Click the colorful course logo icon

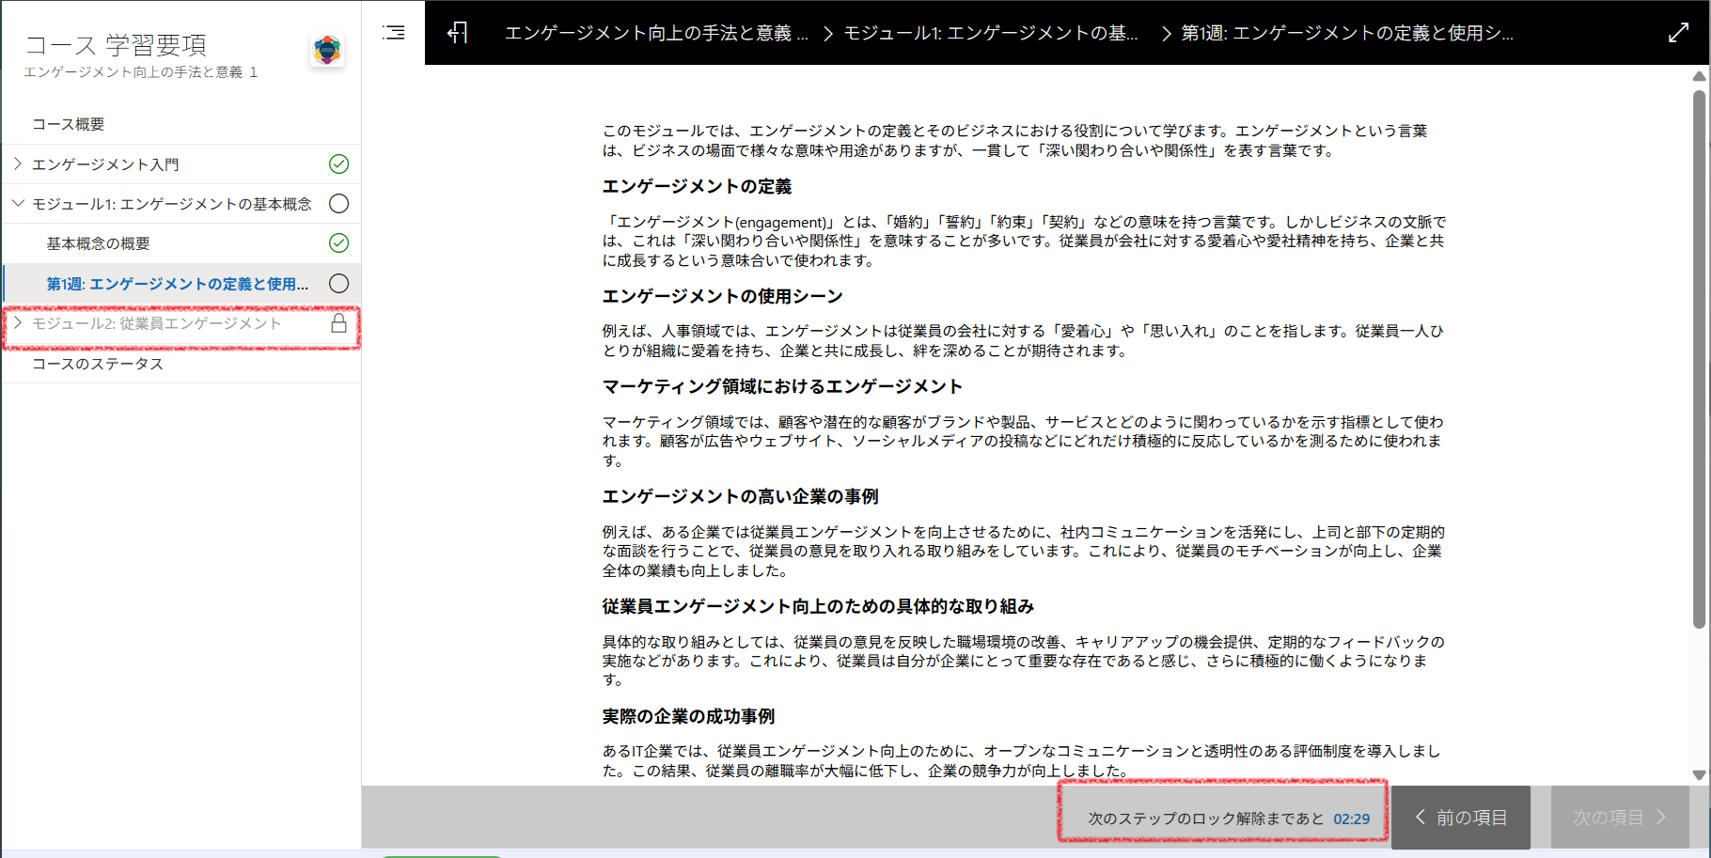(327, 50)
